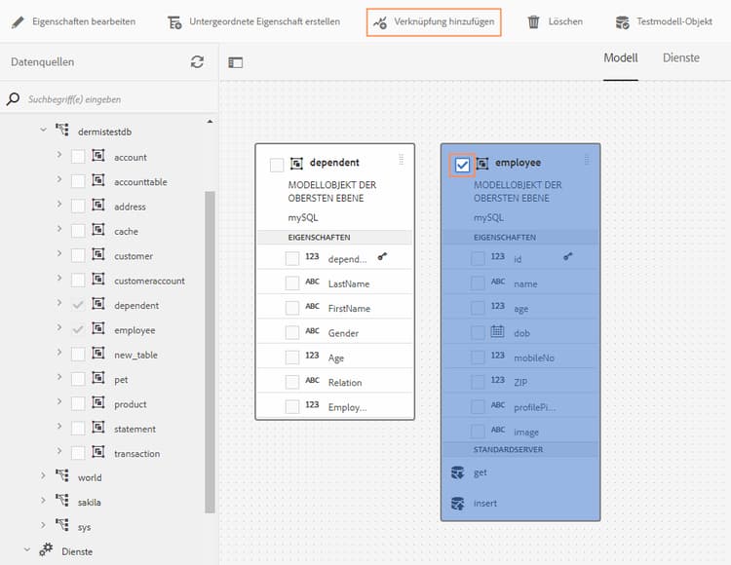Viewport: 731px width, 565px height.
Task: Expand the world schema node
Action: (43, 475)
